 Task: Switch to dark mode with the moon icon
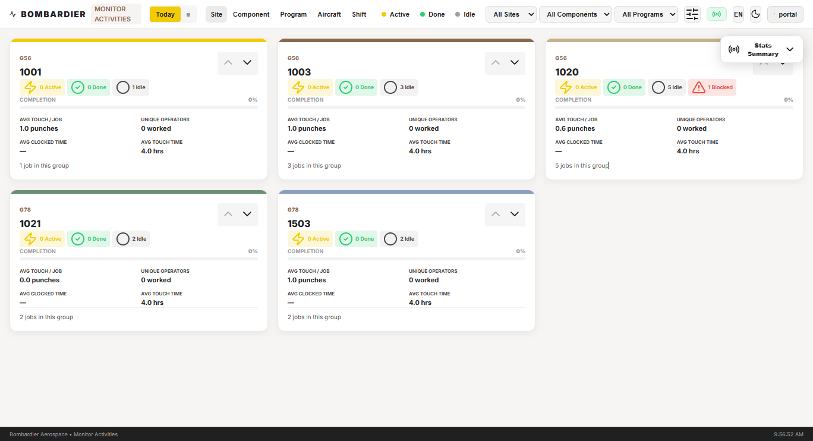[x=755, y=14]
